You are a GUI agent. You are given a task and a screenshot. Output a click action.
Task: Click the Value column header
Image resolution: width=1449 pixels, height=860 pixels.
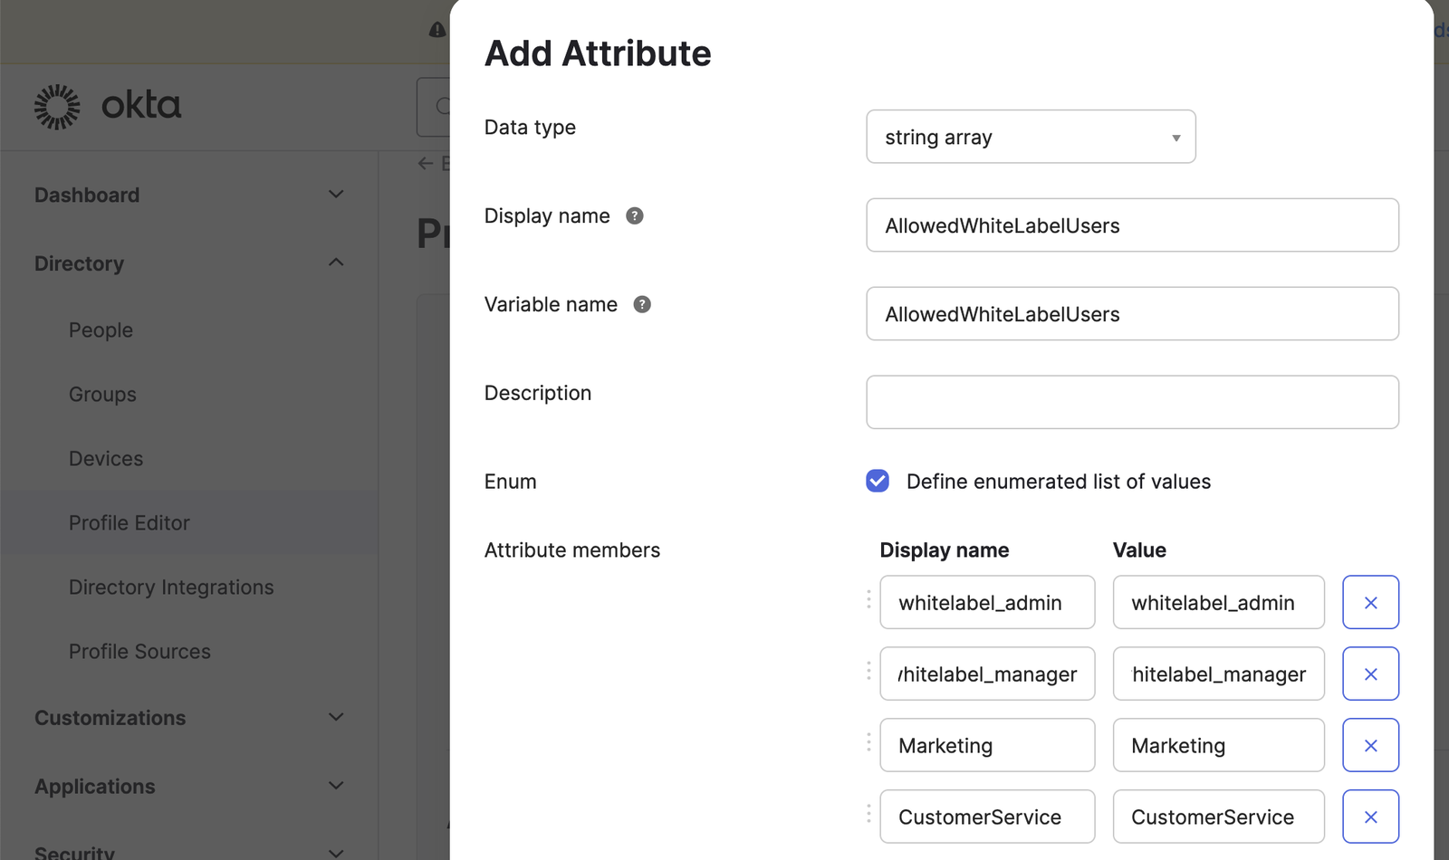pyautogui.click(x=1139, y=550)
